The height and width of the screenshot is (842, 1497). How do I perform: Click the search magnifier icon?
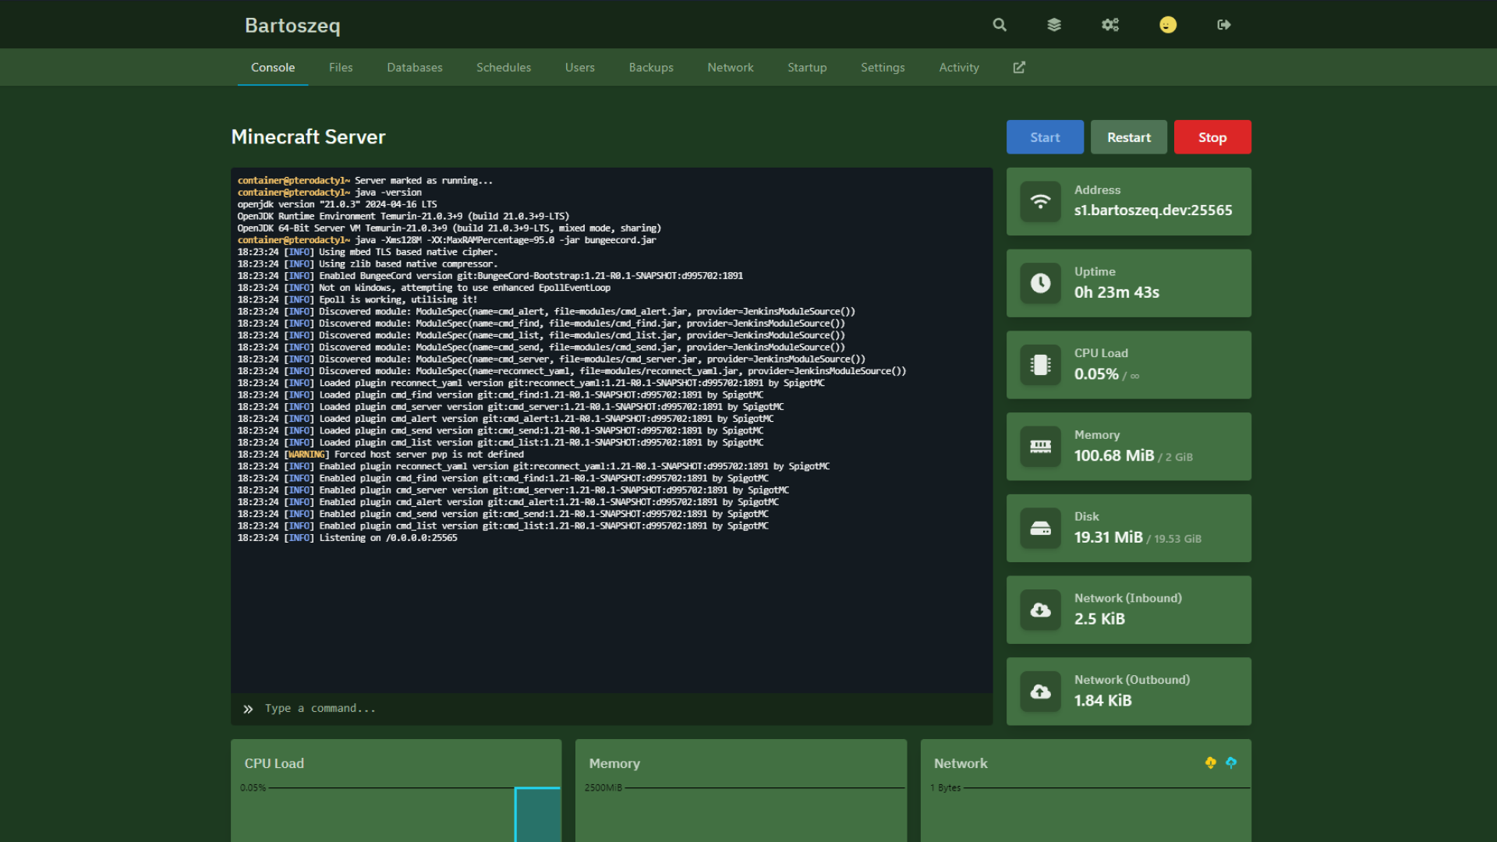(1000, 25)
